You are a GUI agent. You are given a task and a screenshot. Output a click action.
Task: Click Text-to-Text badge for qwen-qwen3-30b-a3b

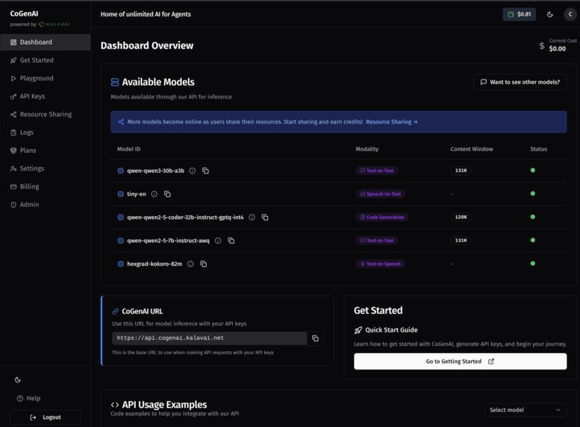(377, 171)
